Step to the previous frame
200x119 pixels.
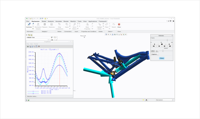point(159,46)
